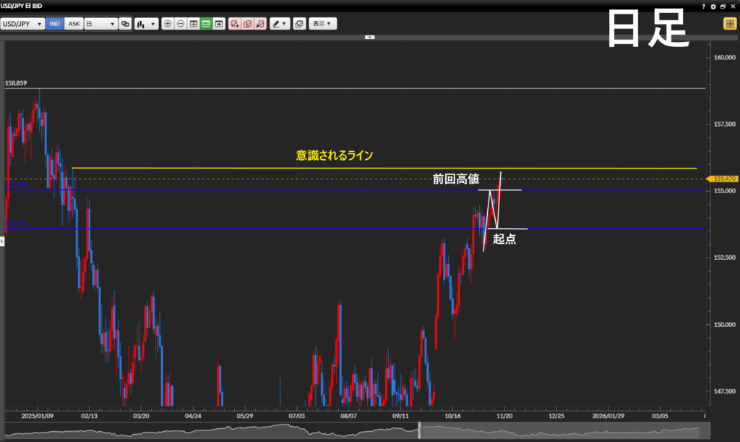Viewport: 740px width, 442px height.
Task: Click the overview range slider handle below chart
Action: [419, 430]
